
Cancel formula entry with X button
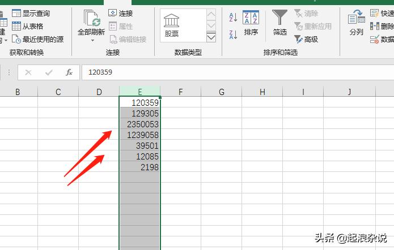tap(28, 73)
